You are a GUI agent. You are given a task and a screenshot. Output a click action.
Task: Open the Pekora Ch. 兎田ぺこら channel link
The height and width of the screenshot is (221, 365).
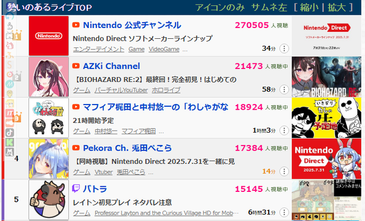(127, 148)
